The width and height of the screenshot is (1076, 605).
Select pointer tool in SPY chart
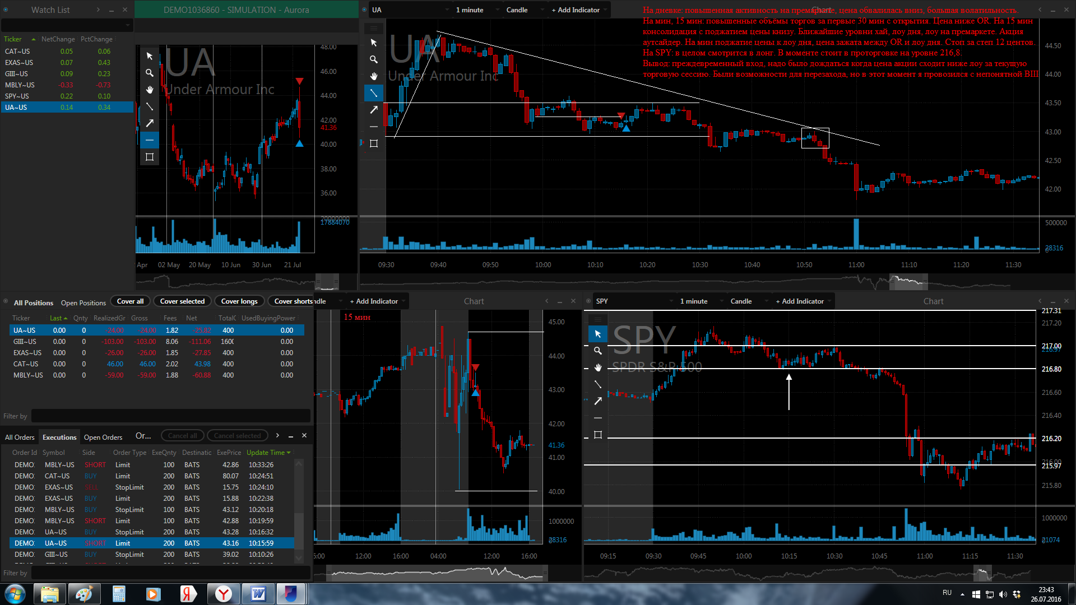point(598,334)
